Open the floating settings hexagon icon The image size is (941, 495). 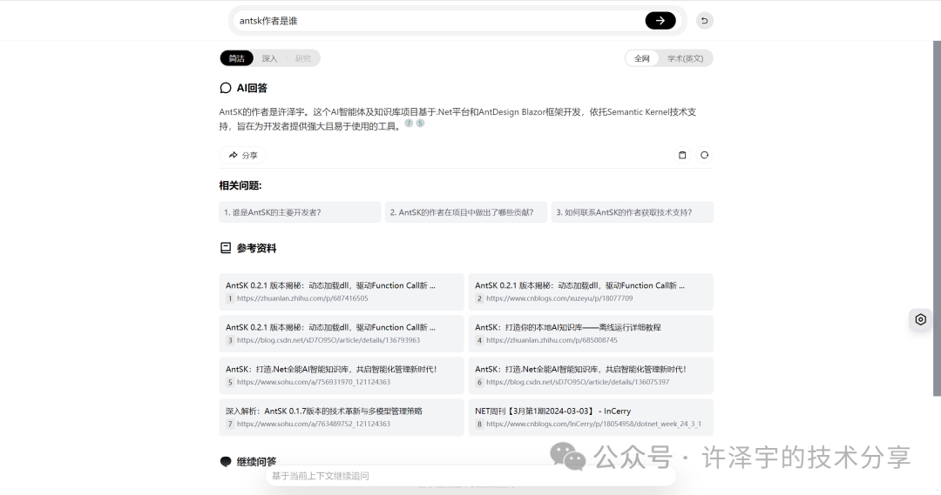coord(921,319)
